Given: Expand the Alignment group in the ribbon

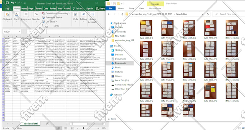Looking at the screenshot, I should pyautogui.click(x=26, y=18).
